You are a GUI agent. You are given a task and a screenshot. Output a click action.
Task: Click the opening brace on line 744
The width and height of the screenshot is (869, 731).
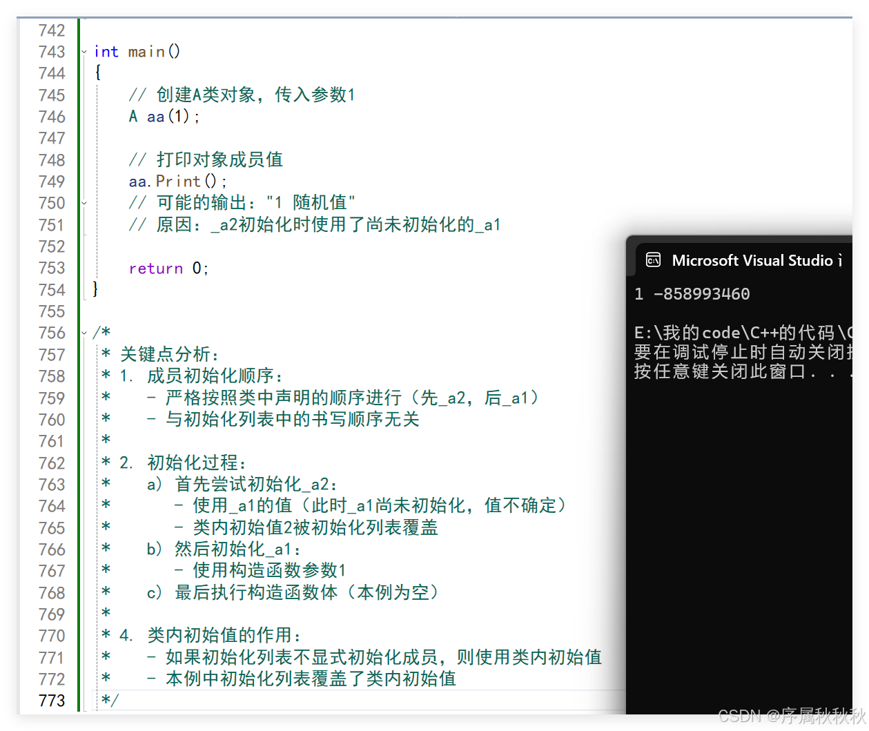click(x=98, y=73)
